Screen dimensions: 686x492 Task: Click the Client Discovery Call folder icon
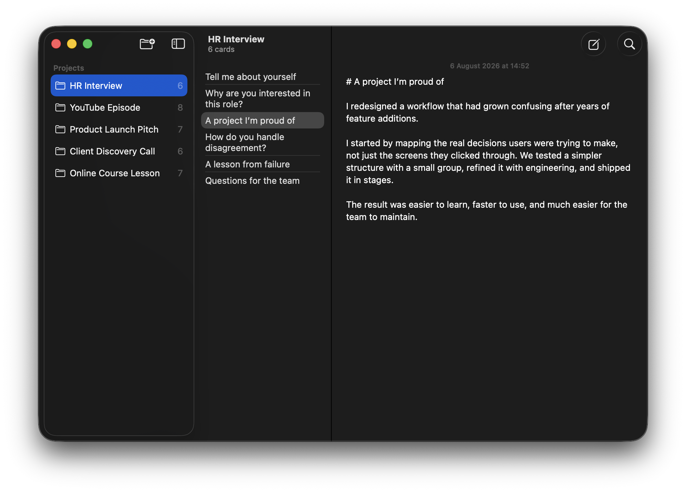coord(61,151)
